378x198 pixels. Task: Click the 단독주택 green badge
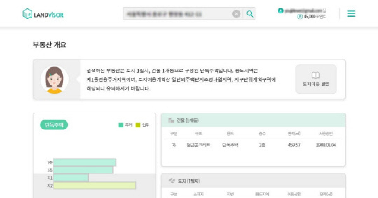(x=54, y=125)
